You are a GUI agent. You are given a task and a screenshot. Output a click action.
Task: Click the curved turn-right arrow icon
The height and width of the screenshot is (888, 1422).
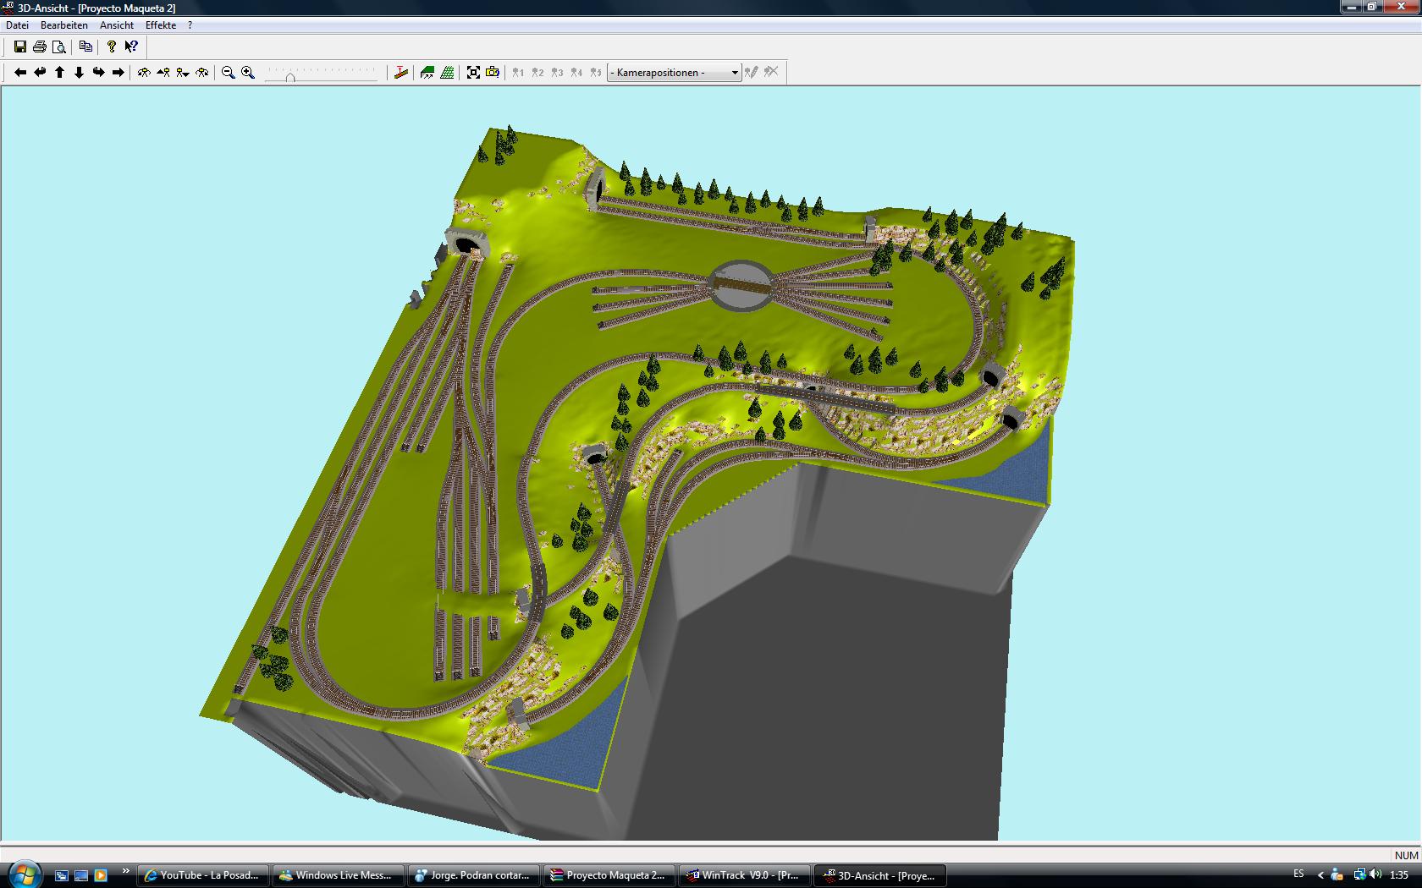click(98, 73)
